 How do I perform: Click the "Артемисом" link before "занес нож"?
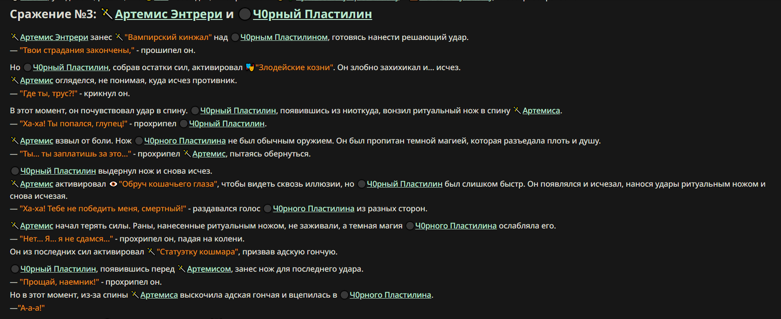click(209, 269)
